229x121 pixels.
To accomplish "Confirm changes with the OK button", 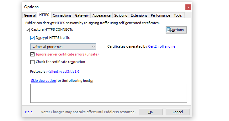I will click(x=151, y=112).
